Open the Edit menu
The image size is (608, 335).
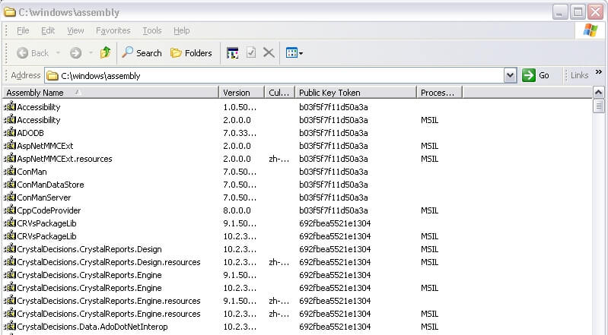(48, 30)
